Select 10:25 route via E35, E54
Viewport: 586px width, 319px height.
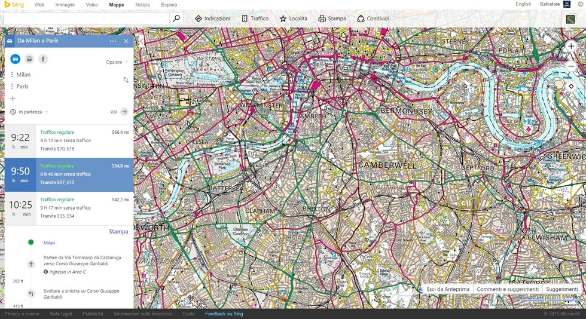pos(69,208)
